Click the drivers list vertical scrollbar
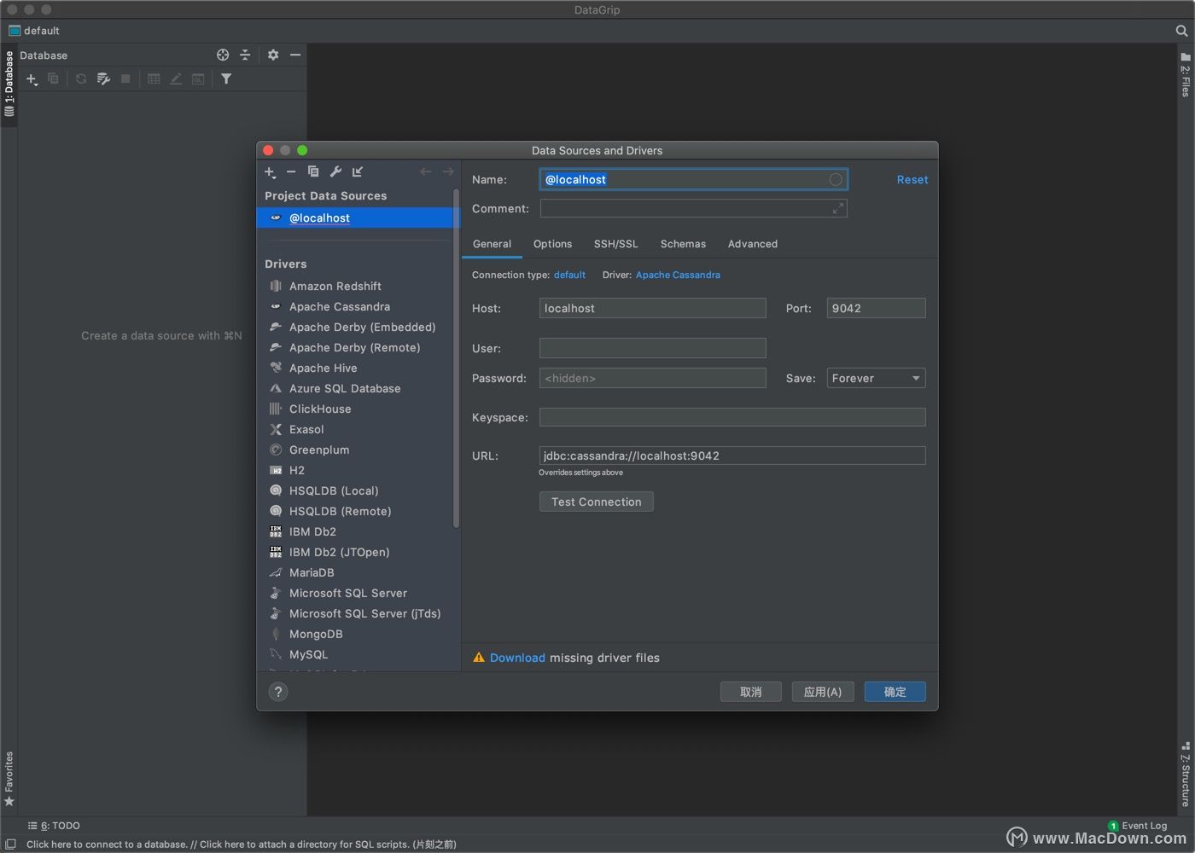 point(457,358)
